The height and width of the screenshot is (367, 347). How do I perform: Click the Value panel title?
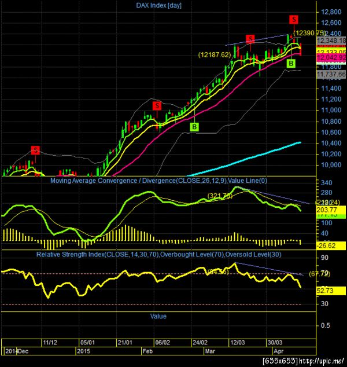coord(158,317)
